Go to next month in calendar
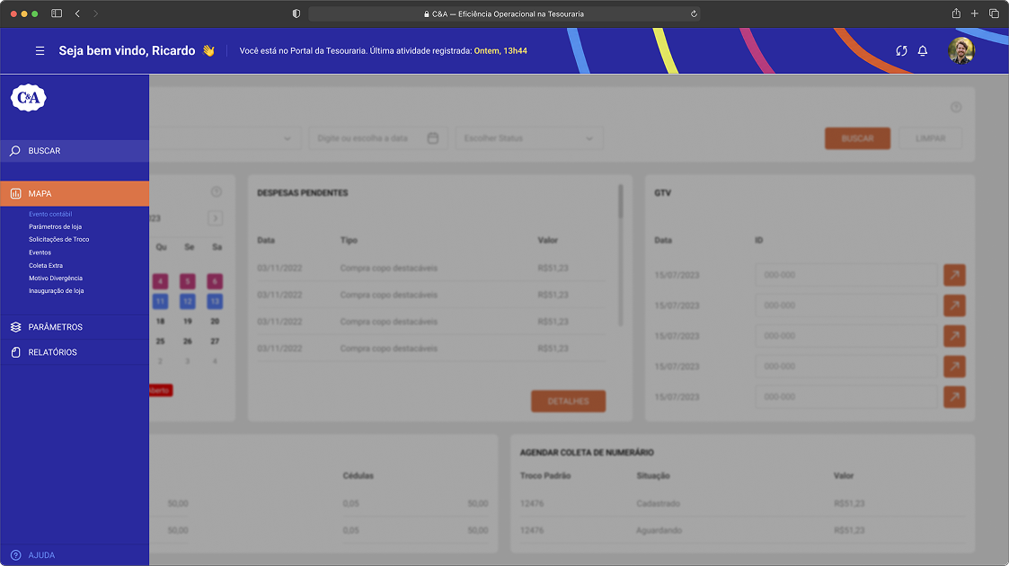Viewport: 1009px width, 566px height. tap(216, 218)
